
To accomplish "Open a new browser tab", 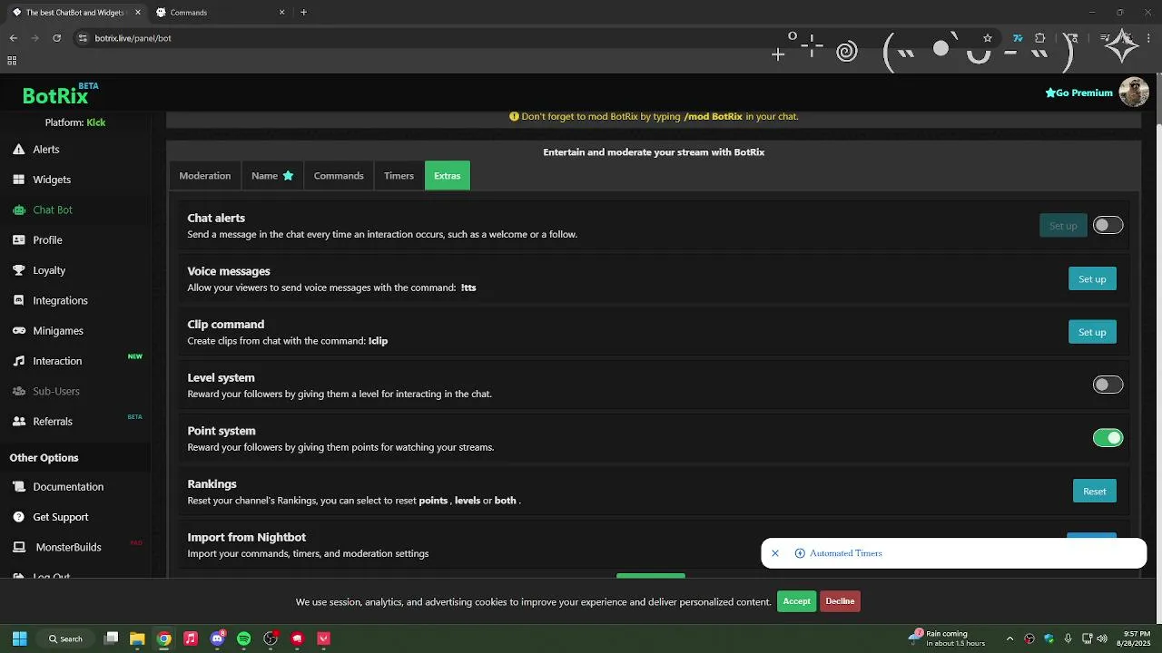I will [x=303, y=13].
